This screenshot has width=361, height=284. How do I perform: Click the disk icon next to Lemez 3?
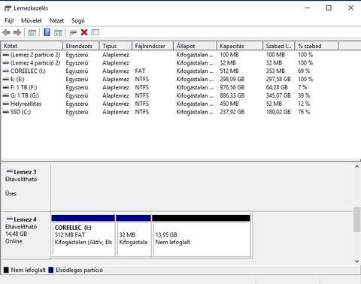pyautogui.click(x=10, y=171)
